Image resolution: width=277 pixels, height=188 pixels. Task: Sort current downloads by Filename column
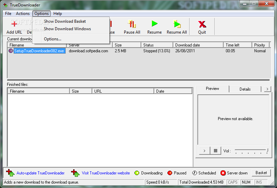pos(37,45)
